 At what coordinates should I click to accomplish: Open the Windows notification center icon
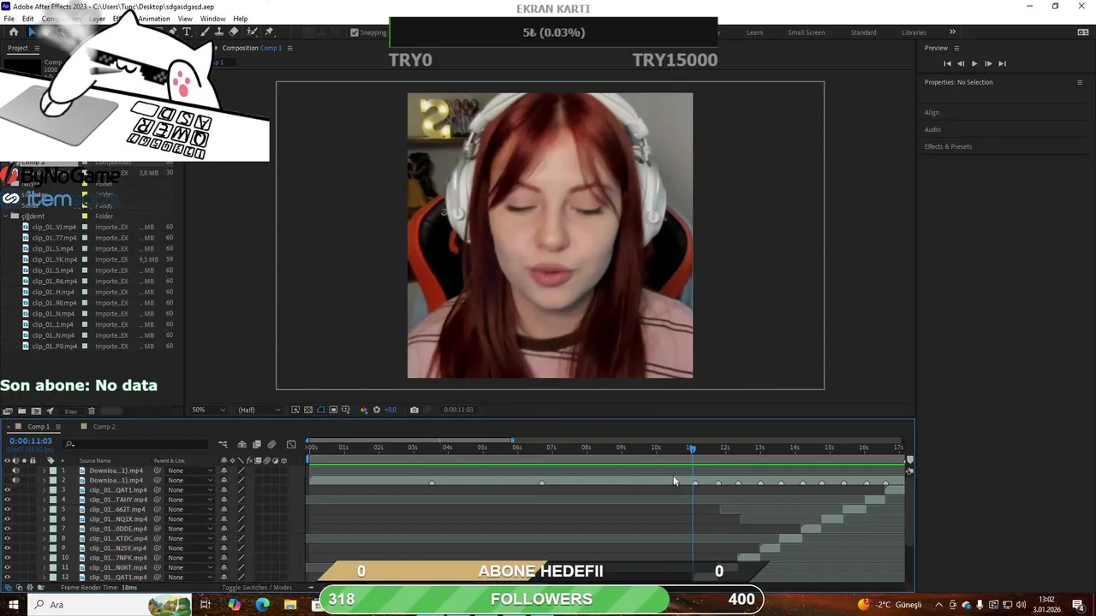[x=1078, y=605]
